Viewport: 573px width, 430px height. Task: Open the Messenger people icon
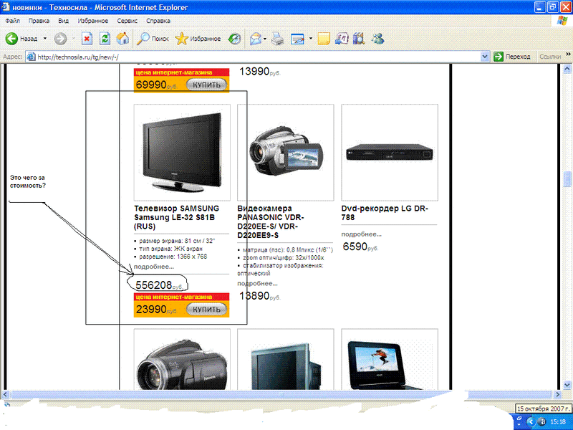(x=378, y=39)
